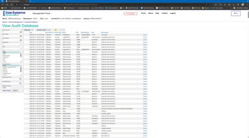
Task: Open the Home menu item
Action: [x=143, y=13]
